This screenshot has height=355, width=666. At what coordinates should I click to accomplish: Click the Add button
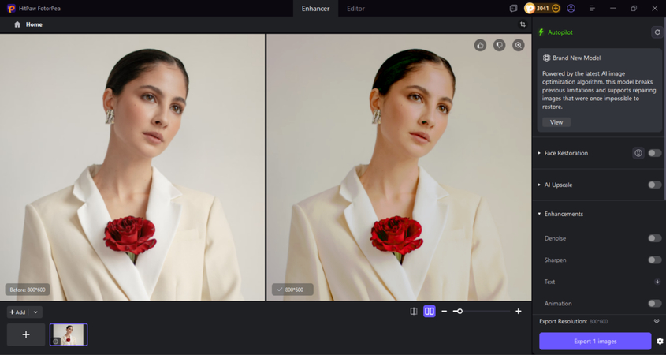(x=18, y=312)
